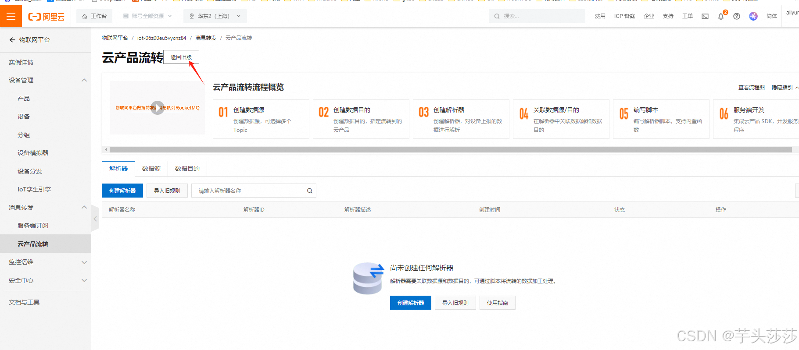Open the notifications bell
Screen dimensions: 799x350
pyautogui.click(x=721, y=16)
